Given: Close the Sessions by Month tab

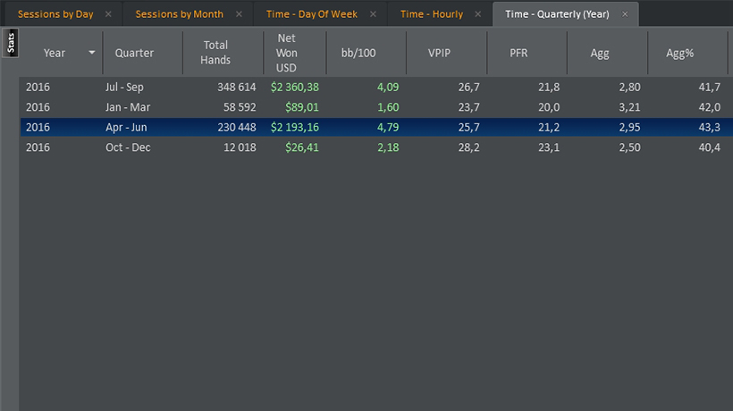Looking at the screenshot, I should tap(239, 14).
